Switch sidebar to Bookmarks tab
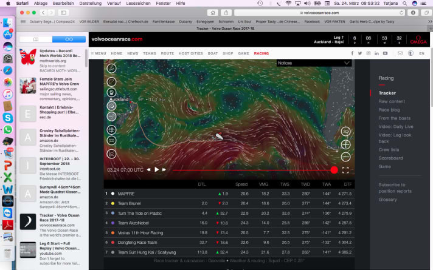Viewport: 433px width, 270px height. click(36, 39)
